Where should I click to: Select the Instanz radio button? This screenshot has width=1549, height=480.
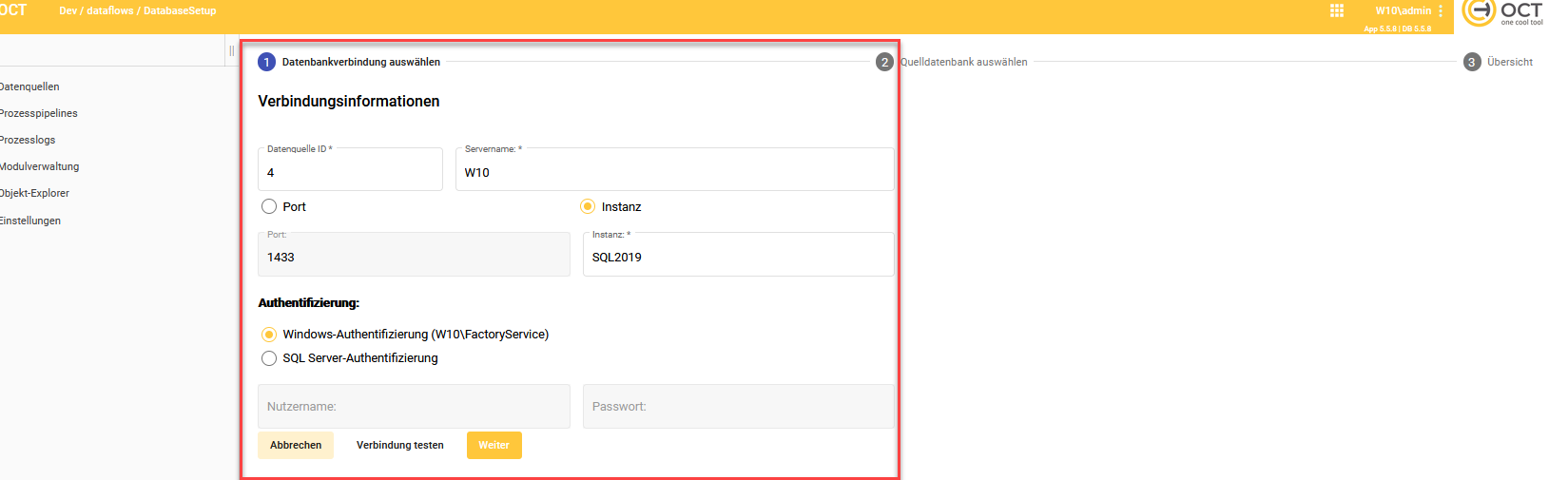(x=588, y=206)
